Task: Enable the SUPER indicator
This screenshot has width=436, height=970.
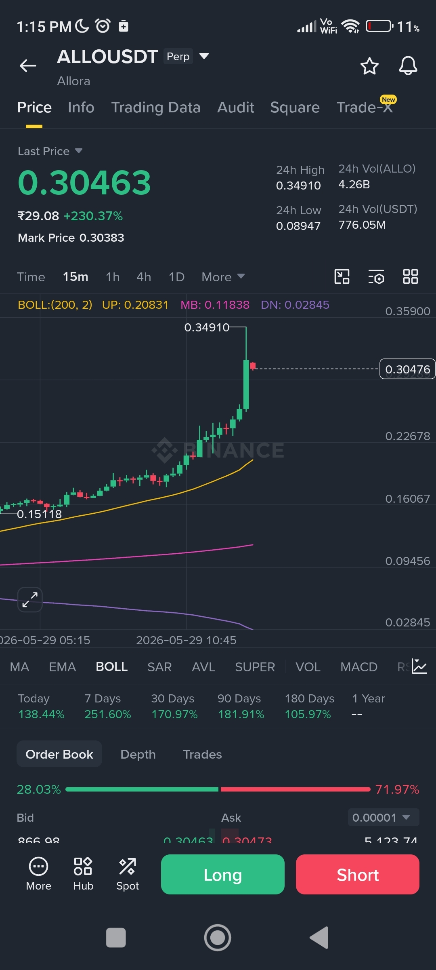Action: 255,667
